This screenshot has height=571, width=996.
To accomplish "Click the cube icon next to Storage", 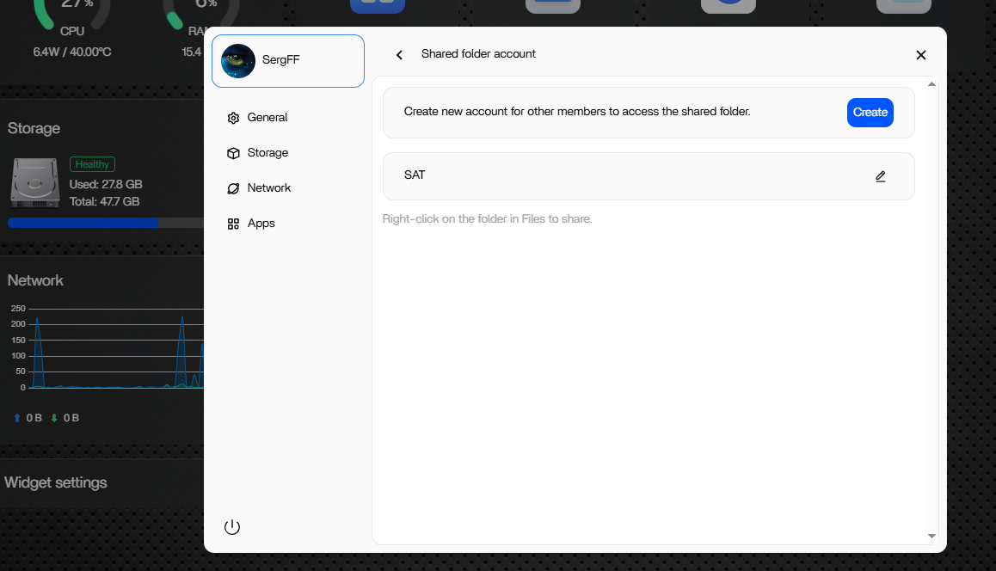I will (x=233, y=153).
